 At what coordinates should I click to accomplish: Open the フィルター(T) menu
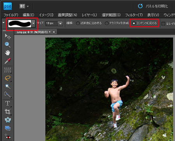(134, 15)
